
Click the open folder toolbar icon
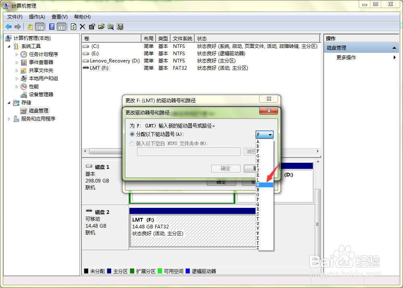click(x=101, y=27)
